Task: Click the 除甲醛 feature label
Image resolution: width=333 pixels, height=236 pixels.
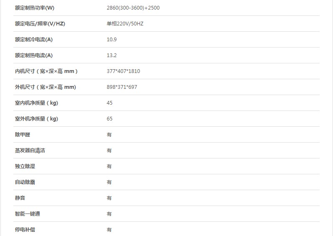Action: click(x=23, y=135)
